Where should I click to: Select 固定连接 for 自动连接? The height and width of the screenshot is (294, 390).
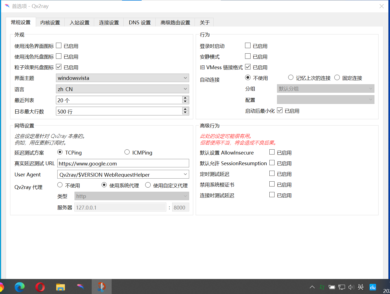337,77
